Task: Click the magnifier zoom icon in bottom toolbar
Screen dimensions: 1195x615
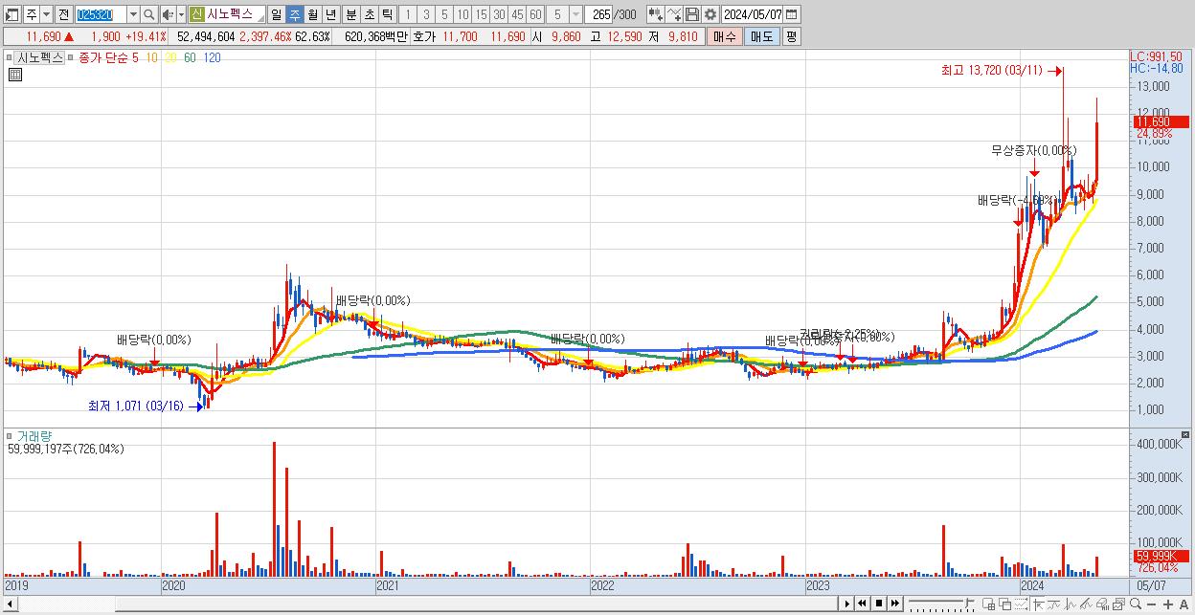Action: (x=1136, y=604)
